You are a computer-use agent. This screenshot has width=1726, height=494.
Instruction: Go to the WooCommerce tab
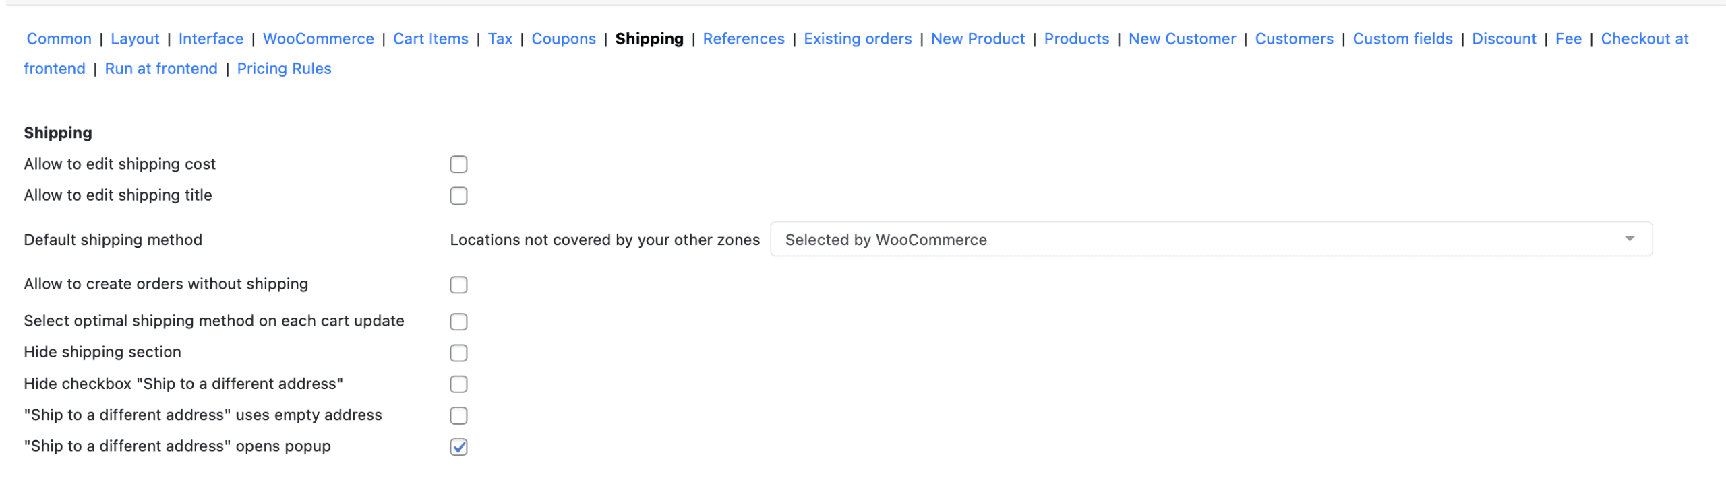point(318,38)
